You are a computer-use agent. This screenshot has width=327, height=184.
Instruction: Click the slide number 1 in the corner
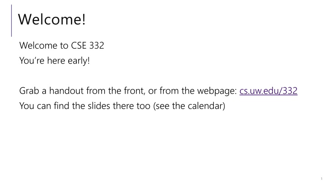click(322, 179)
